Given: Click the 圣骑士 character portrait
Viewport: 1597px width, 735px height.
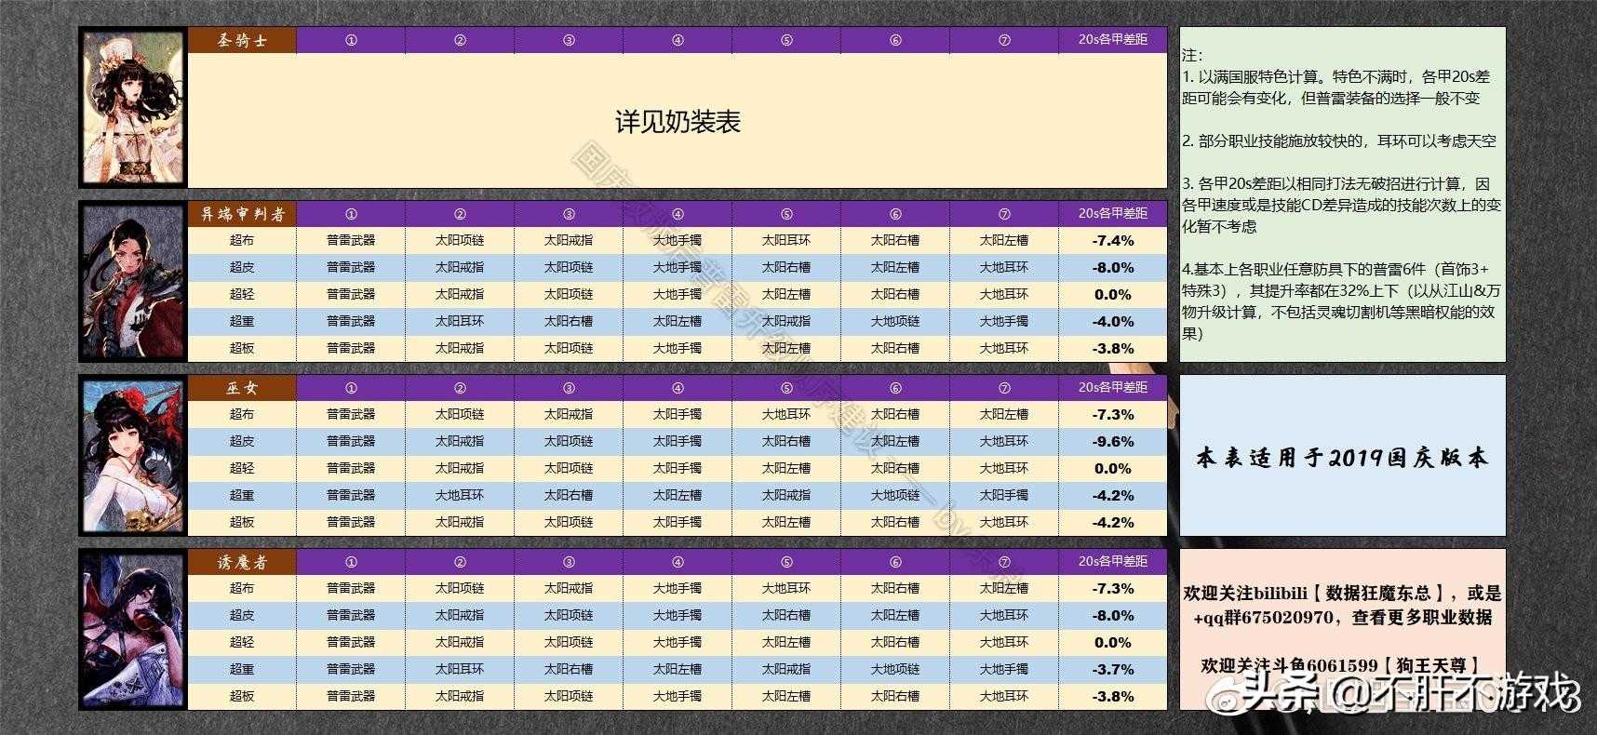Looking at the screenshot, I should click(133, 108).
